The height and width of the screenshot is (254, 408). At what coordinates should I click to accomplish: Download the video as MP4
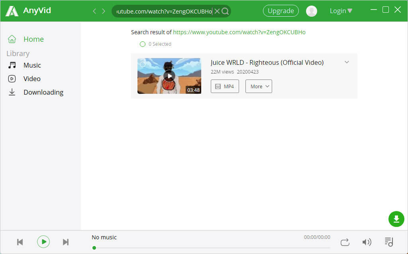tap(225, 86)
